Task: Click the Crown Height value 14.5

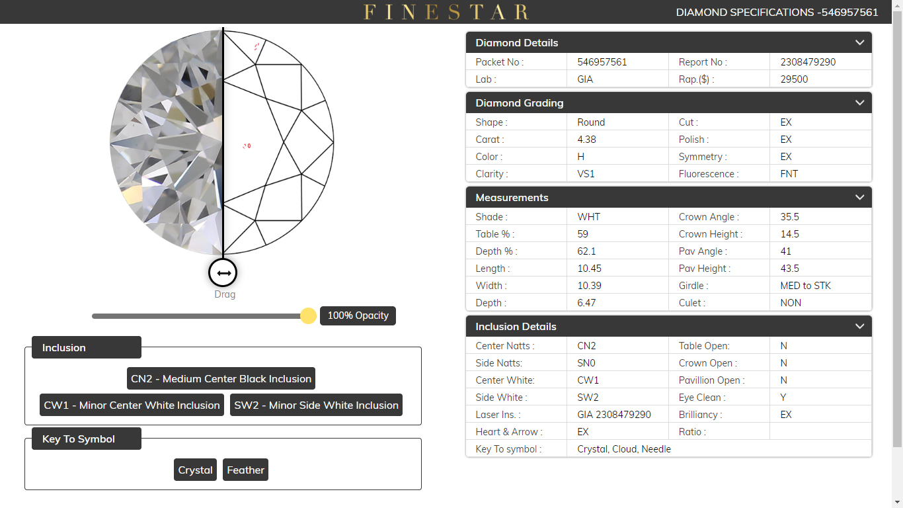Action: point(790,233)
